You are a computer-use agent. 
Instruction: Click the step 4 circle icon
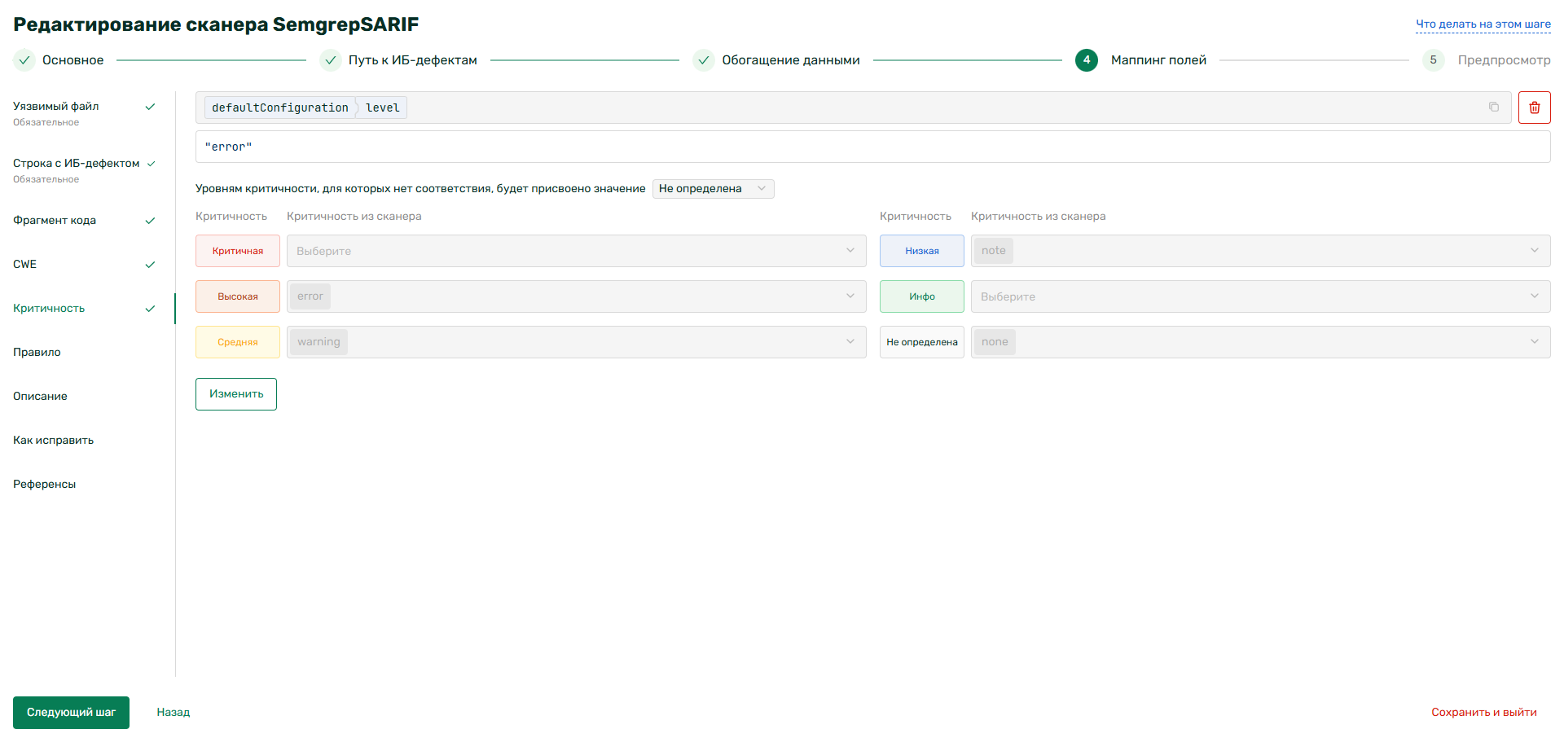pos(1087,60)
